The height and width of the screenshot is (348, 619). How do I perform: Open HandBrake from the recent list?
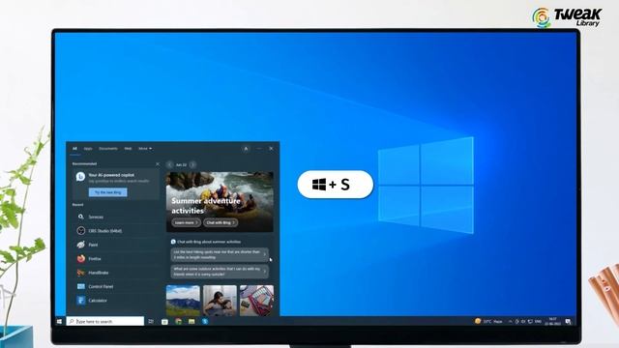tap(117, 273)
